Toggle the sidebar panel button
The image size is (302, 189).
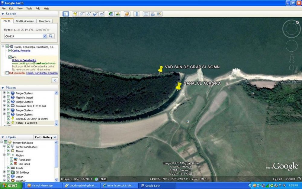66,14
